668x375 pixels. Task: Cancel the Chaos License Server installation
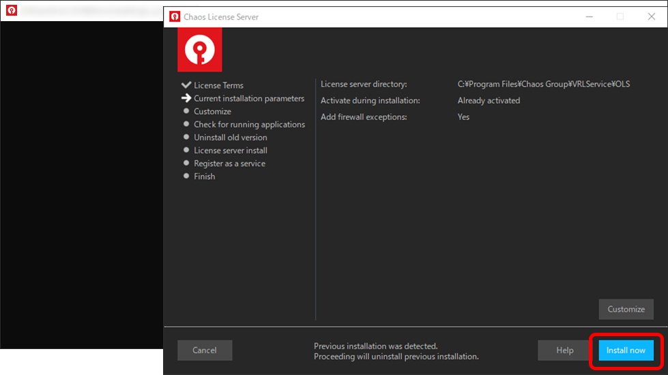coord(205,350)
